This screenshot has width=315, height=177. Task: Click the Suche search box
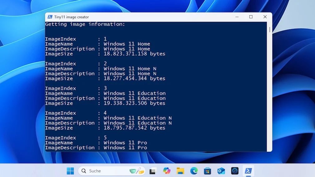point(112,171)
